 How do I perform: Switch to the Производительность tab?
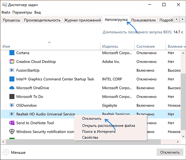[42, 20]
